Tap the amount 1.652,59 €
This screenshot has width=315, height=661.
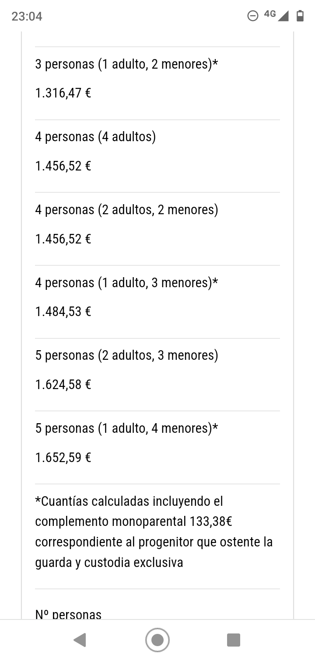63,458
